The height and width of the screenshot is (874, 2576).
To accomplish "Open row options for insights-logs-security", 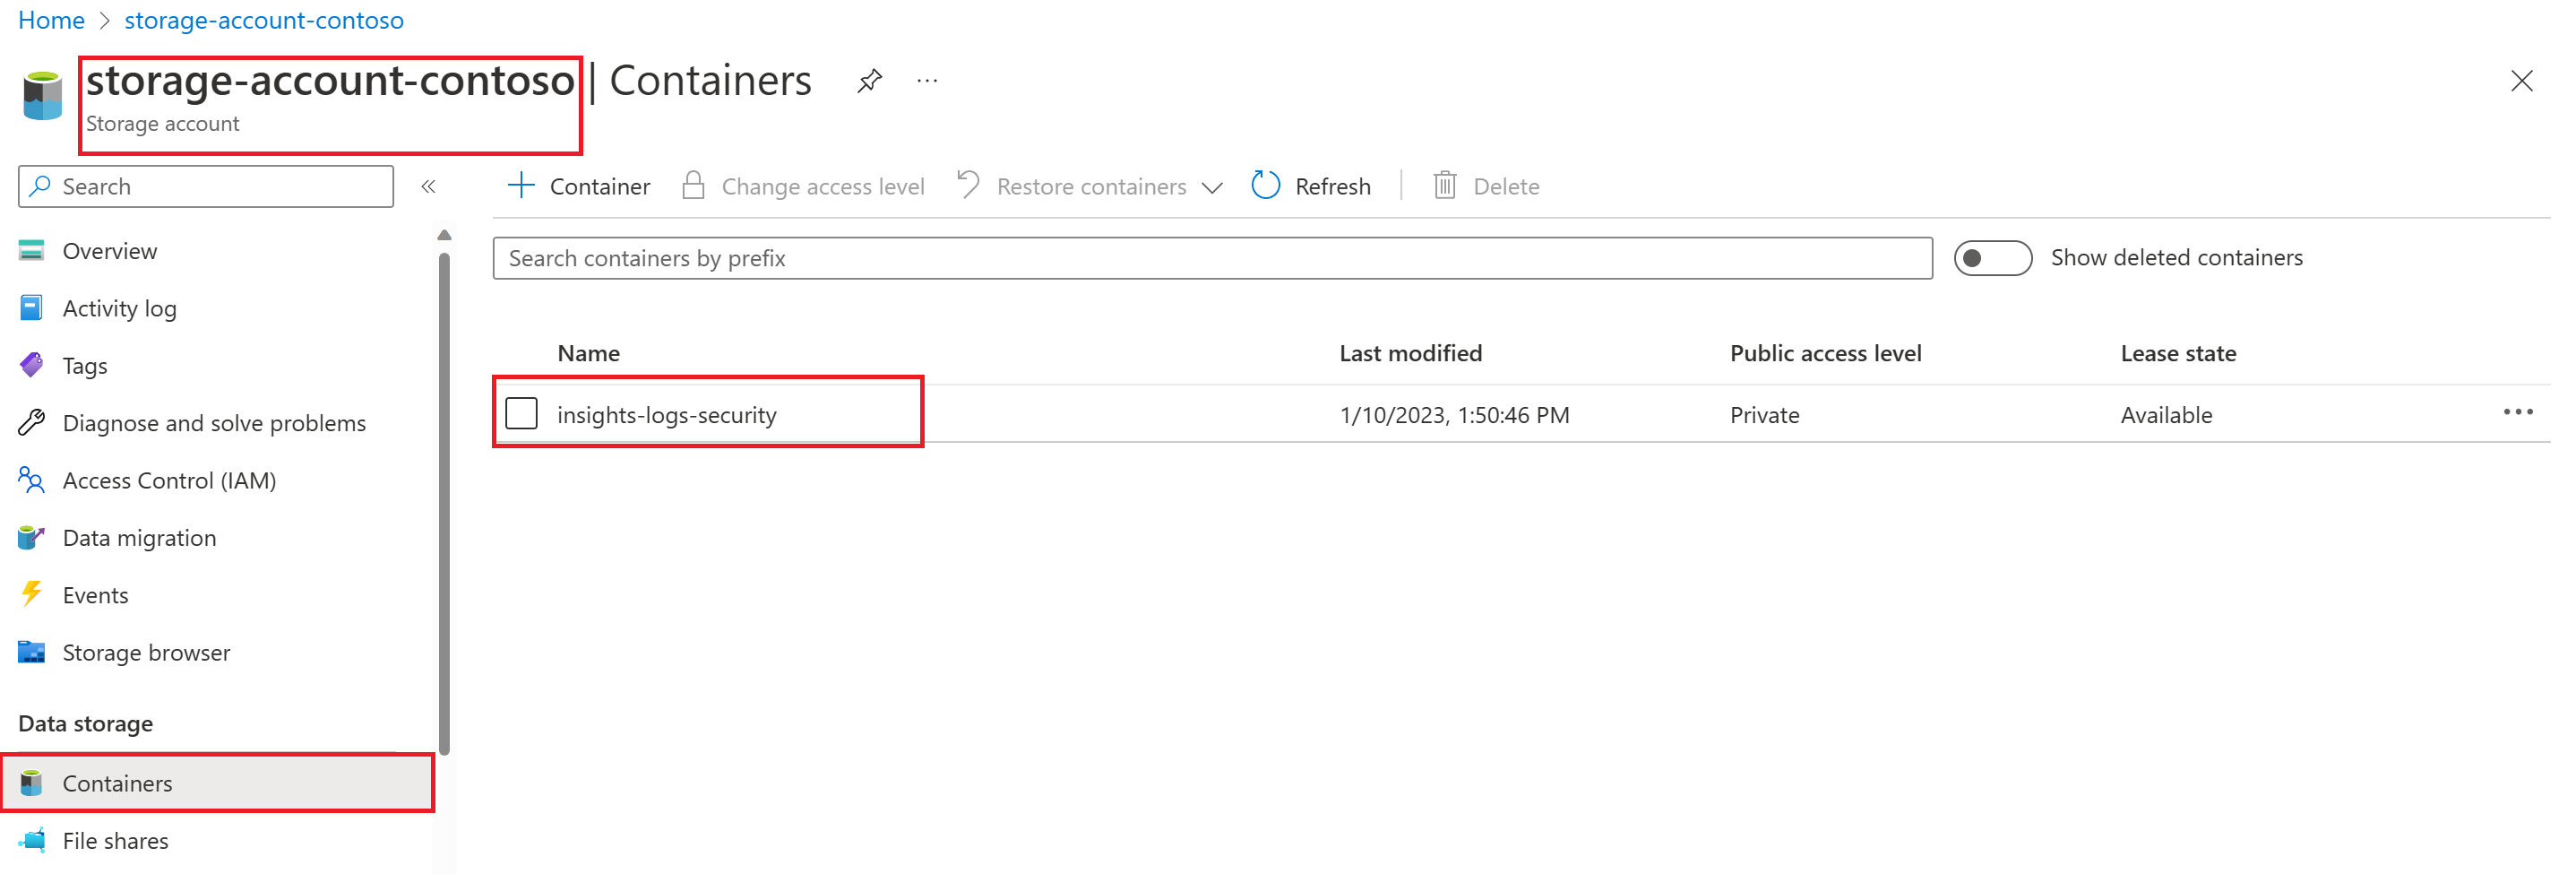I will click(x=2517, y=413).
